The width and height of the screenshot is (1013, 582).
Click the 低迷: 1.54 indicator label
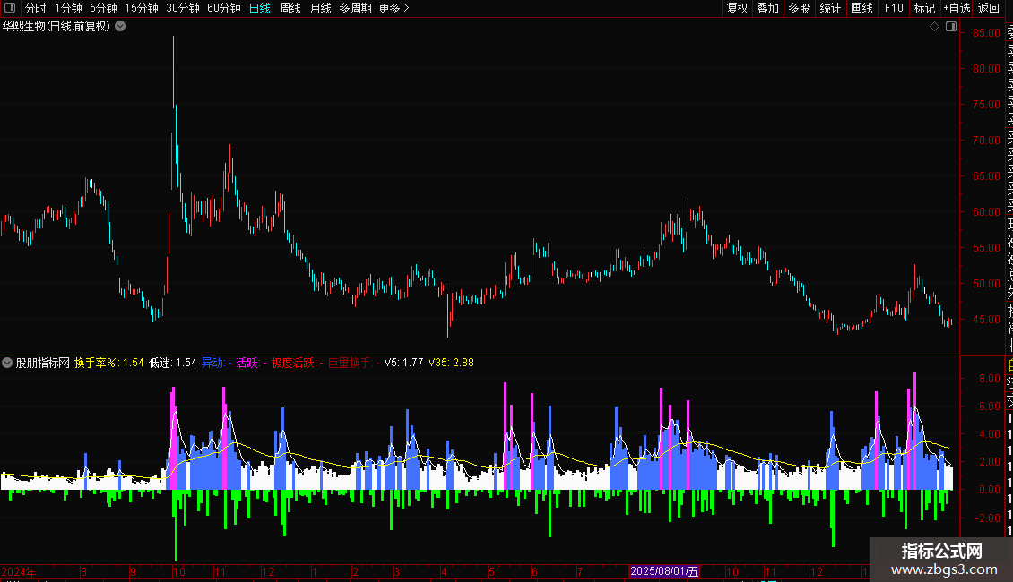[172, 363]
